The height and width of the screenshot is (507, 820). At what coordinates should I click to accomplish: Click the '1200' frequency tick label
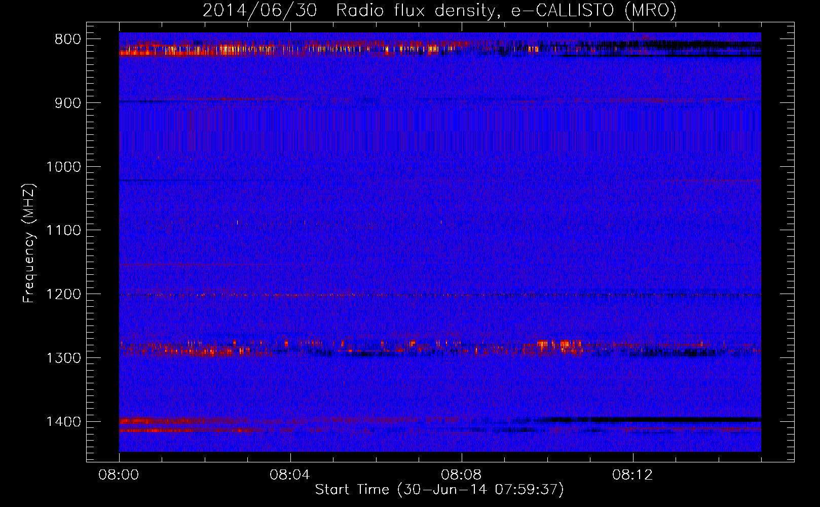click(x=63, y=295)
